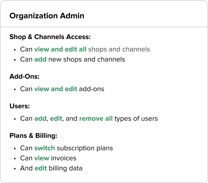Click the 'Can view invoices' line

tap(48, 158)
